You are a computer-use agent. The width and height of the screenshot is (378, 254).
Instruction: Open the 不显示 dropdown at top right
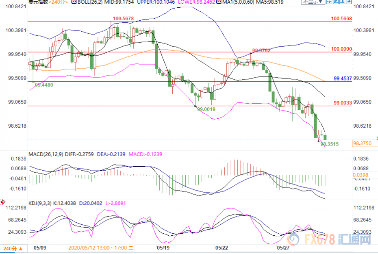pos(313,2)
